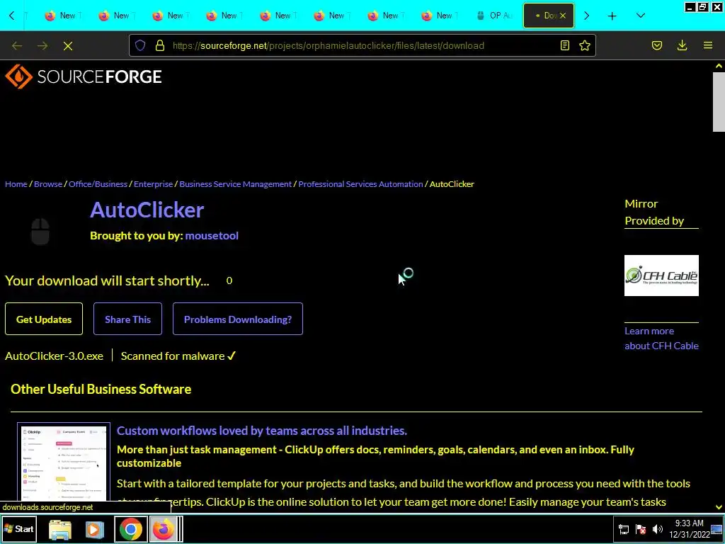725x544 pixels.
Task: Go back using the browser back arrow
Action: pyautogui.click(x=17, y=46)
